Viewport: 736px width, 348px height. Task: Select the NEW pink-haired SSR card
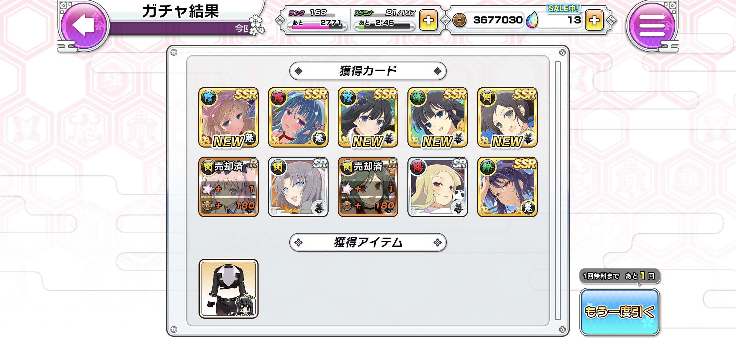click(229, 118)
